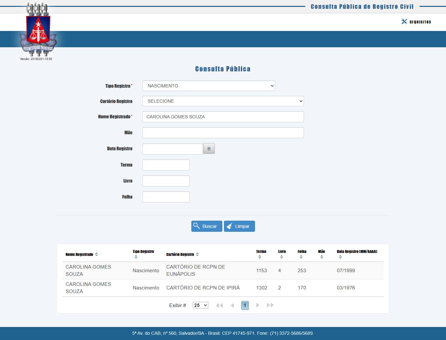Sort by Nome Registrado column arrows

coord(96,255)
